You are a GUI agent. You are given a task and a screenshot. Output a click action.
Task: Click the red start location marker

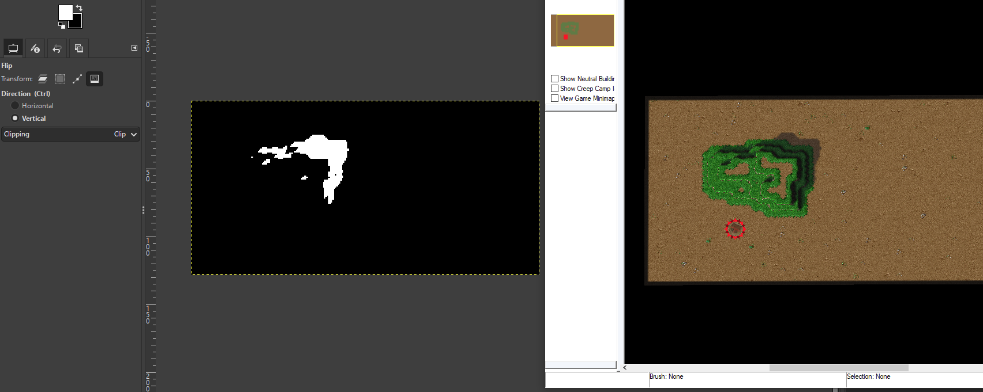coord(735,229)
